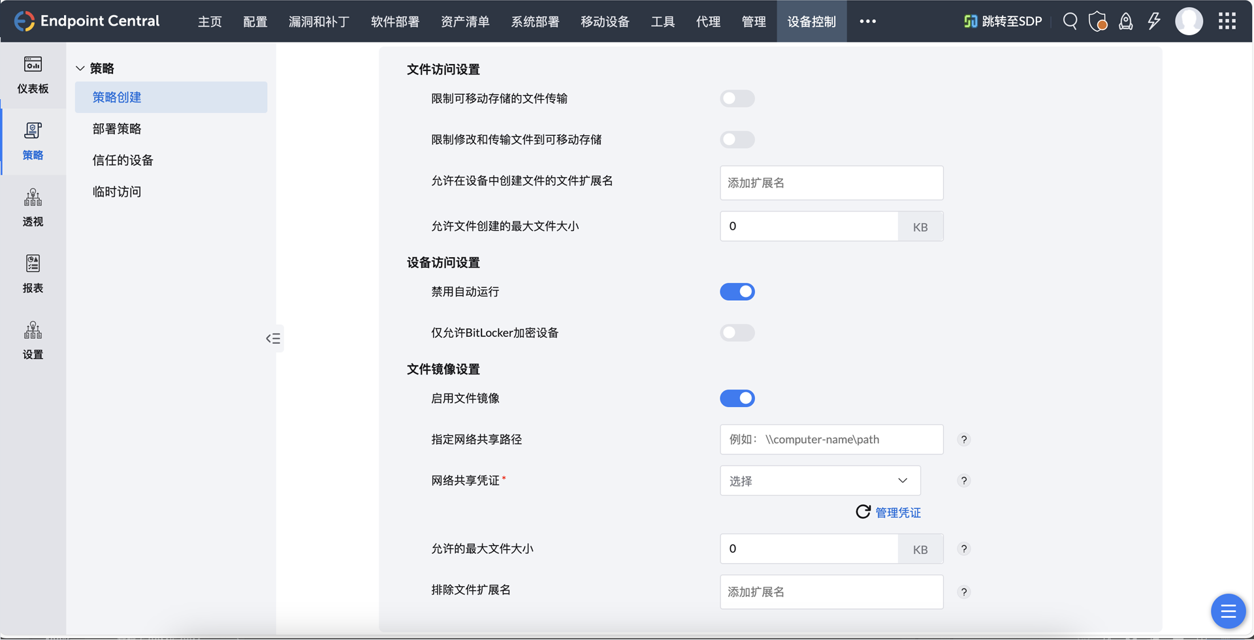The height and width of the screenshot is (640, 1254).
Task: Open the 设置 settings sidebar icon
Action: pos(33,341)
